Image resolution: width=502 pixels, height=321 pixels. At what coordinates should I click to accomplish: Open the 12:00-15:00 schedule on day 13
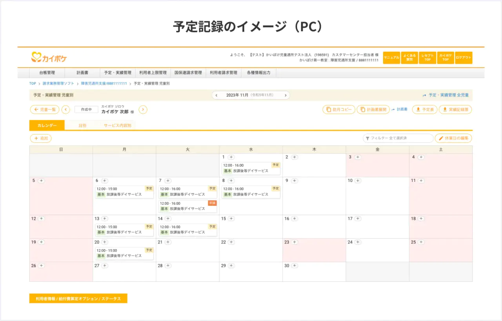point(124,230)
